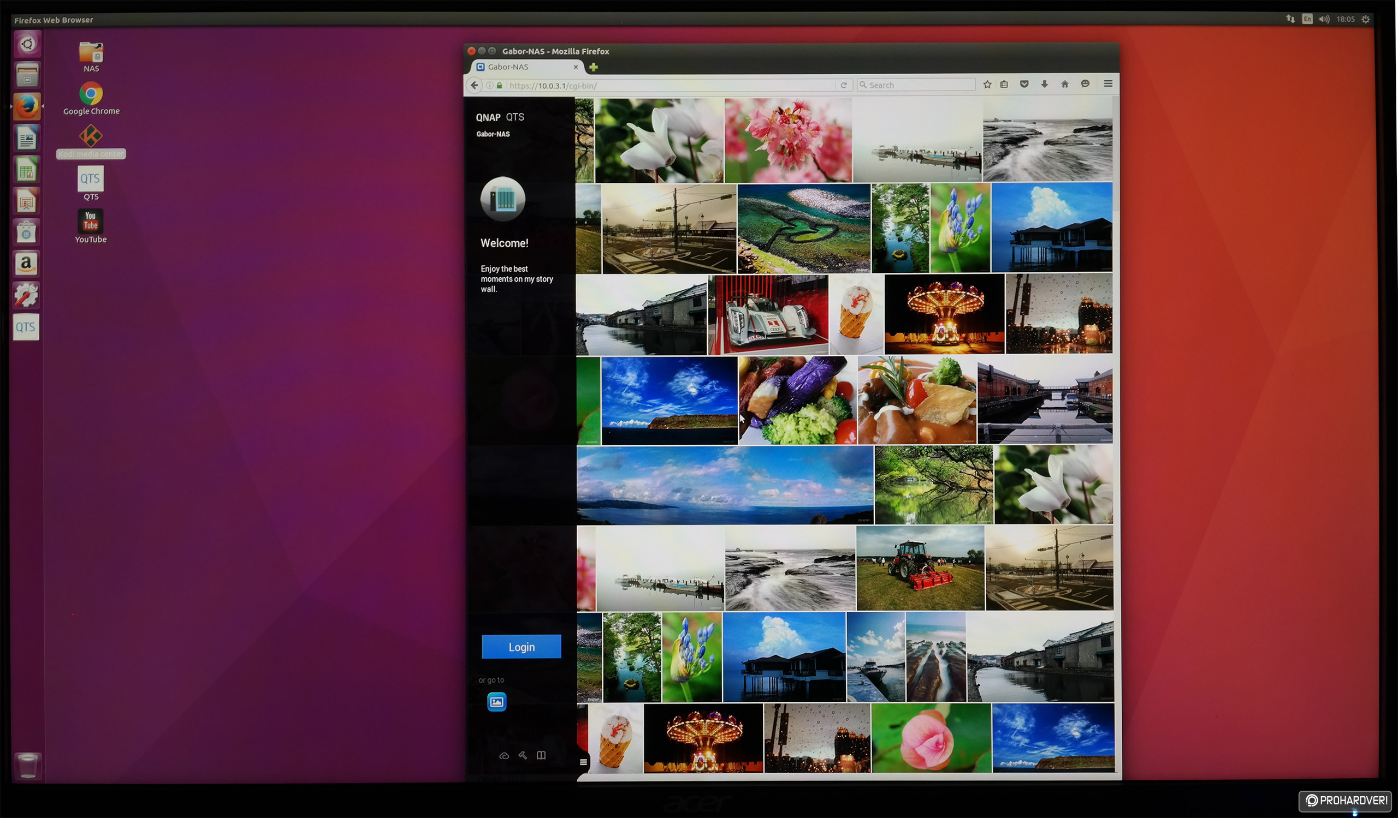
Task: Click Firefox icon in launcher
Action: click(x=27, y=106)
